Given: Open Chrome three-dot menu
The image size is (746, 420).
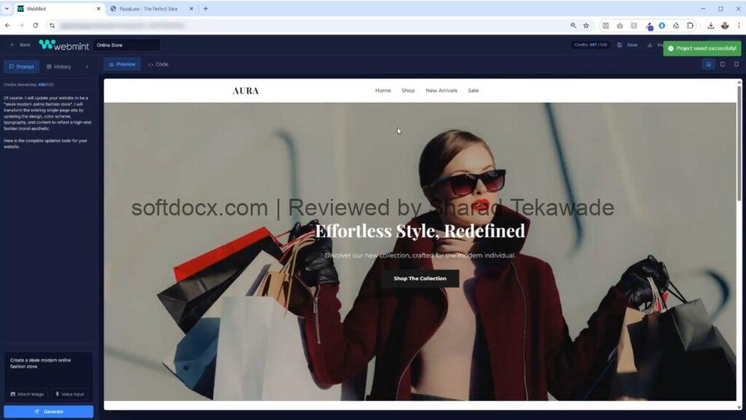Looking at the screenshot, I should 738,25.
